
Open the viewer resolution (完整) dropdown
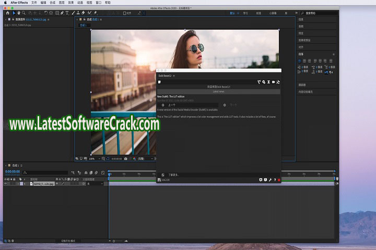click(145, 159)
